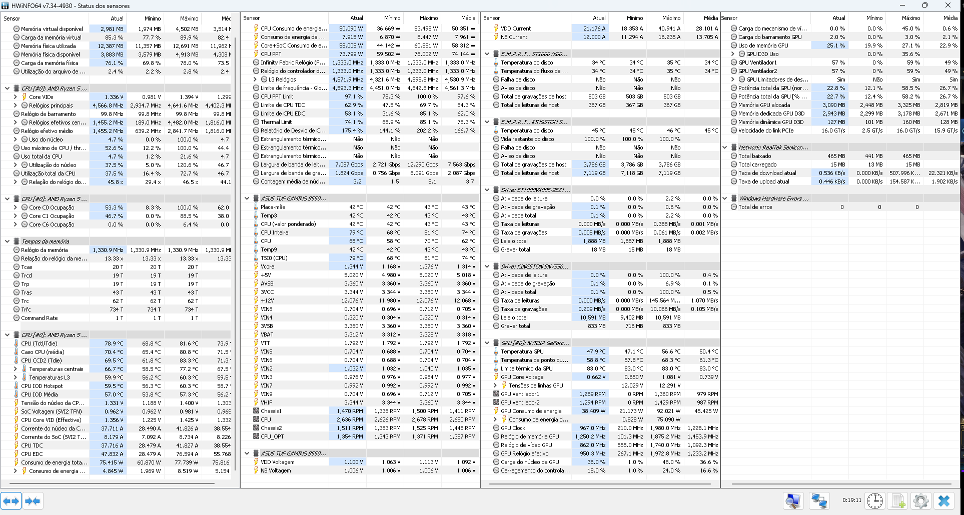Viewport: 964px width, 515px height.
Task: Close sensors with the blue X button
Action: 944,500
